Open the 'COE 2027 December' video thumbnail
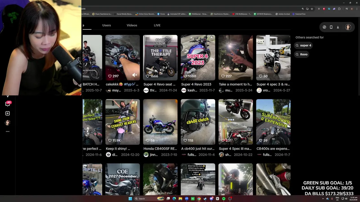 click(x=123, y=179)
